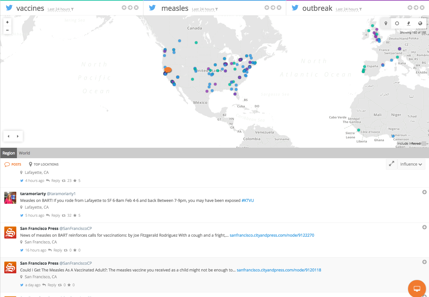
Task: Click the arrow icon in measles header
Action: [x=273, y=8]
